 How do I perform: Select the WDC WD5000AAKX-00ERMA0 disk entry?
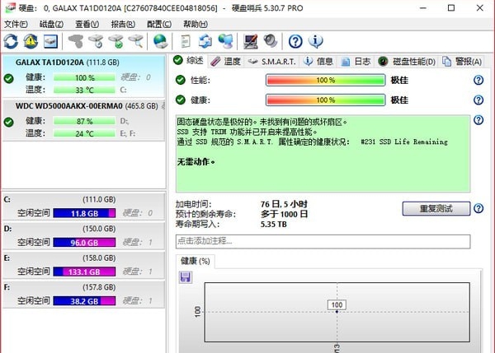click(83, 120)
